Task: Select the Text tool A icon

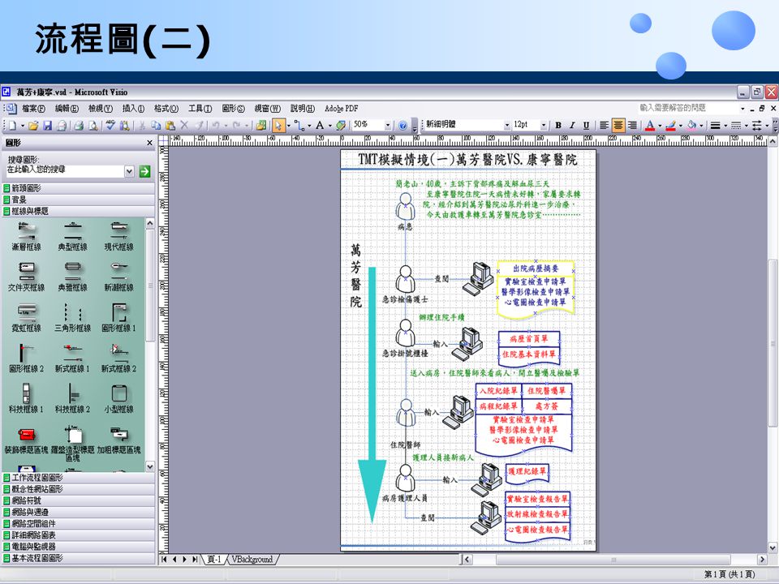Action: click(320, 126)
